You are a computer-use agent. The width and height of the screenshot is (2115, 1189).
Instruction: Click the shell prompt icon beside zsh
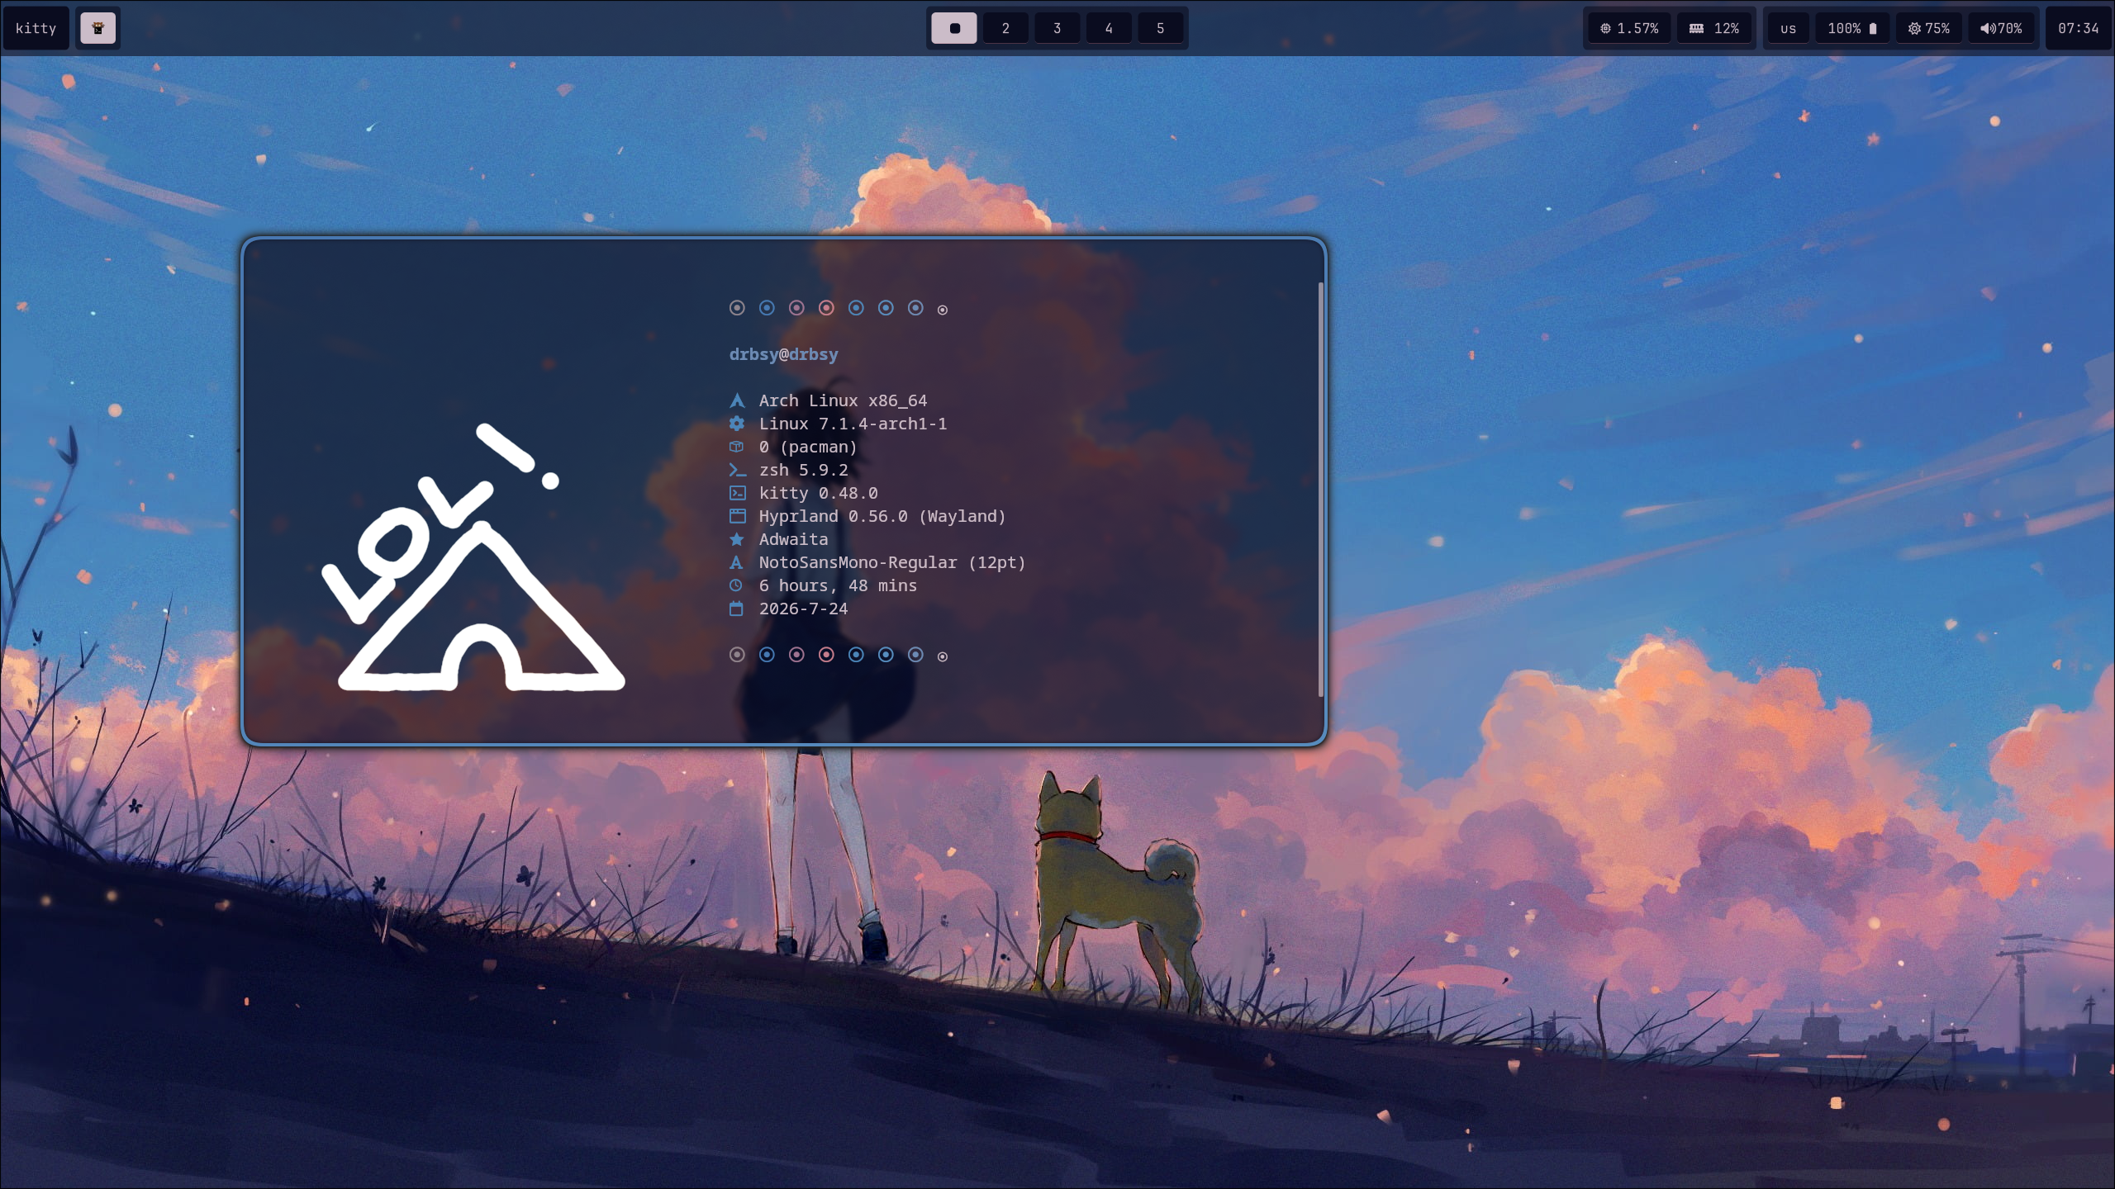(737, 470)
